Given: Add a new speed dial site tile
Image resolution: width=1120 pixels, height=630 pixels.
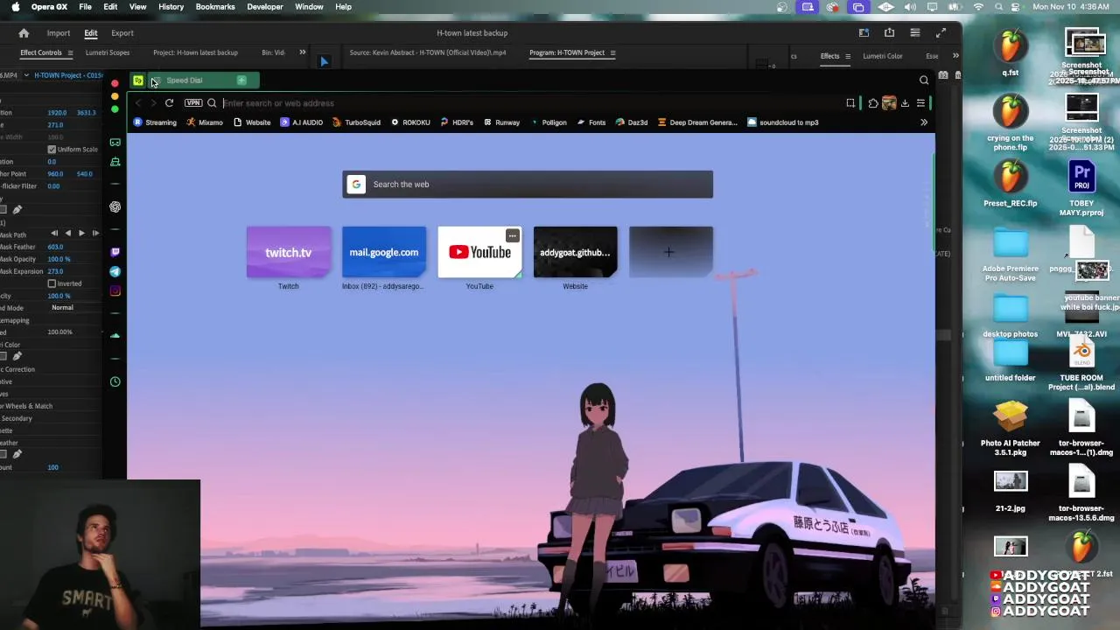Looking at the screenshot, I should coord(670,252).
